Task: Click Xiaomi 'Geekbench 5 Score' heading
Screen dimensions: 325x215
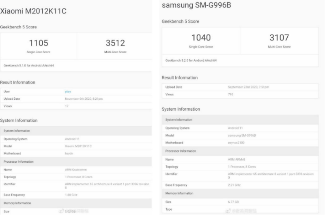Action: pos(18,27)
